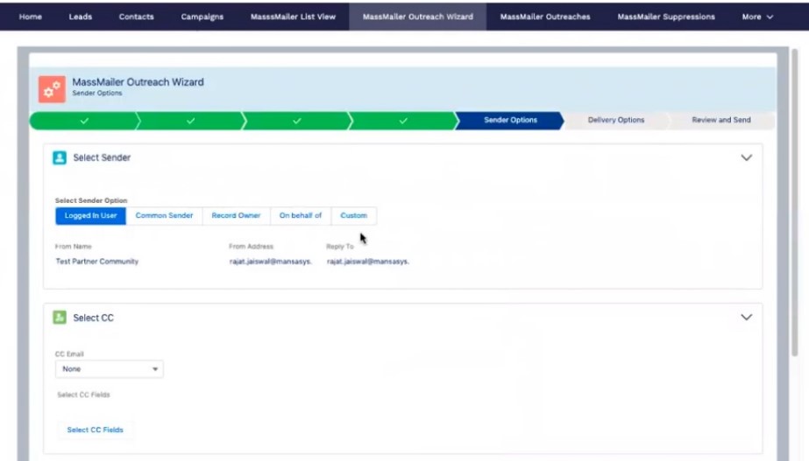Collapse the Select CC section chevron
Screen dimensions: 809x461
(746, 318)
